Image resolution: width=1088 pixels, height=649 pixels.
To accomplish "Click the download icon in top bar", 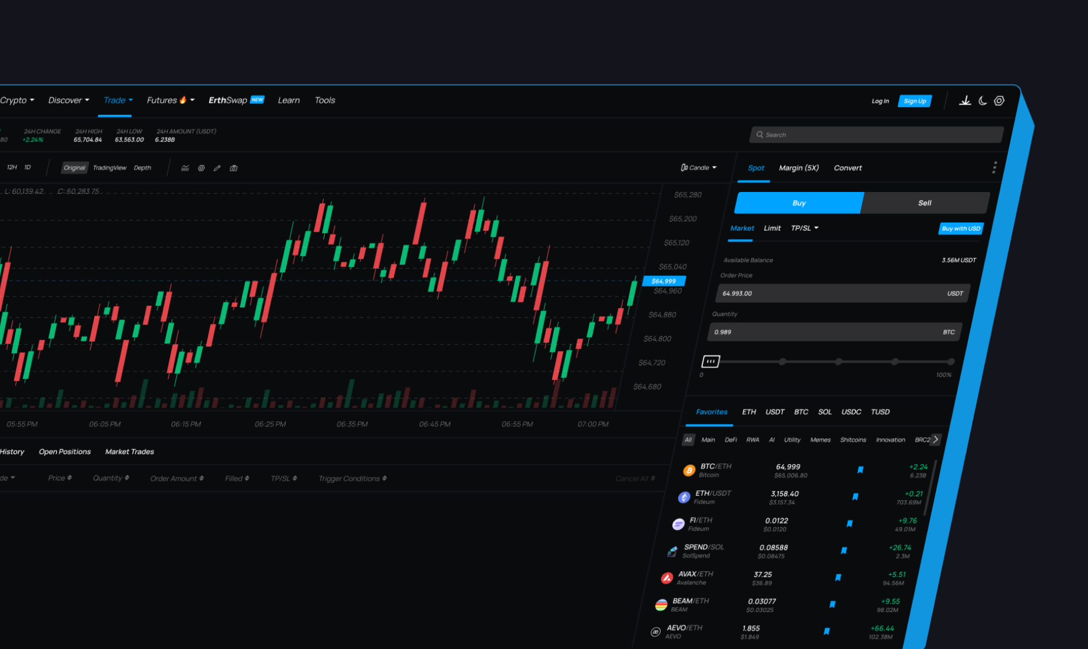I will tap(966, 100).
